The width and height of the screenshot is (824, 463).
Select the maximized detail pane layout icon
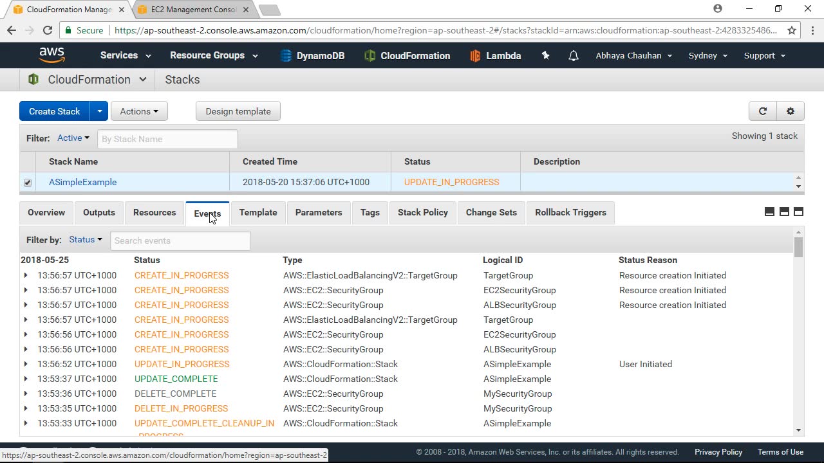tap(798, 212)
